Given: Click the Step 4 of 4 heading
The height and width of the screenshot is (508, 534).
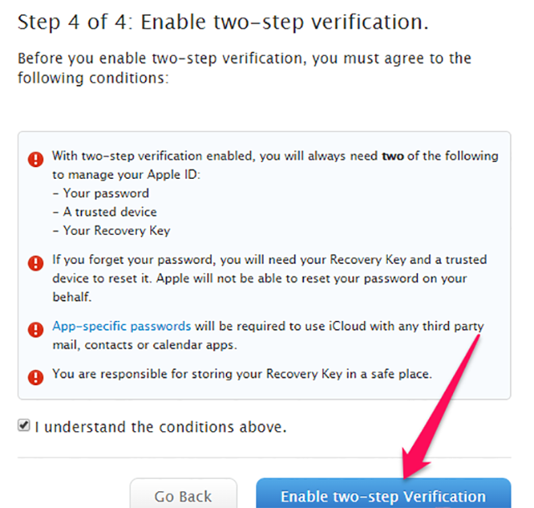Looking at the screenshot, I should pos(223,23).
